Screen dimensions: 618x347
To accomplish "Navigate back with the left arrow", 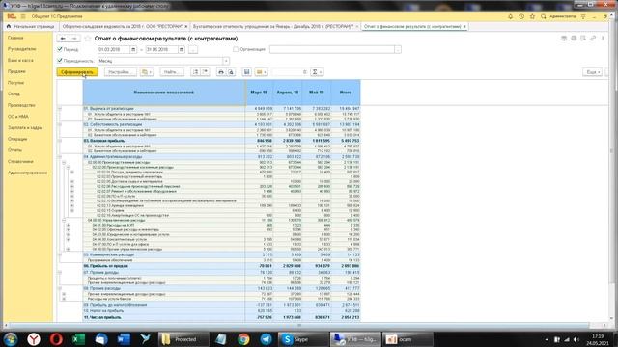I will point(63,39).
